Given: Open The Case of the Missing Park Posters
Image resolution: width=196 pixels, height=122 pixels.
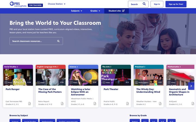Looking at the screenshot, I should (x=50, y=91).
